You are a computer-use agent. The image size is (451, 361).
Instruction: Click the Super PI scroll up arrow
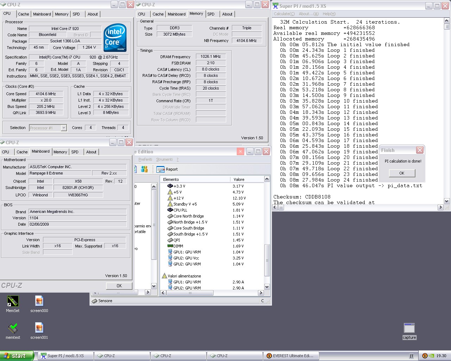click(447, 21)
